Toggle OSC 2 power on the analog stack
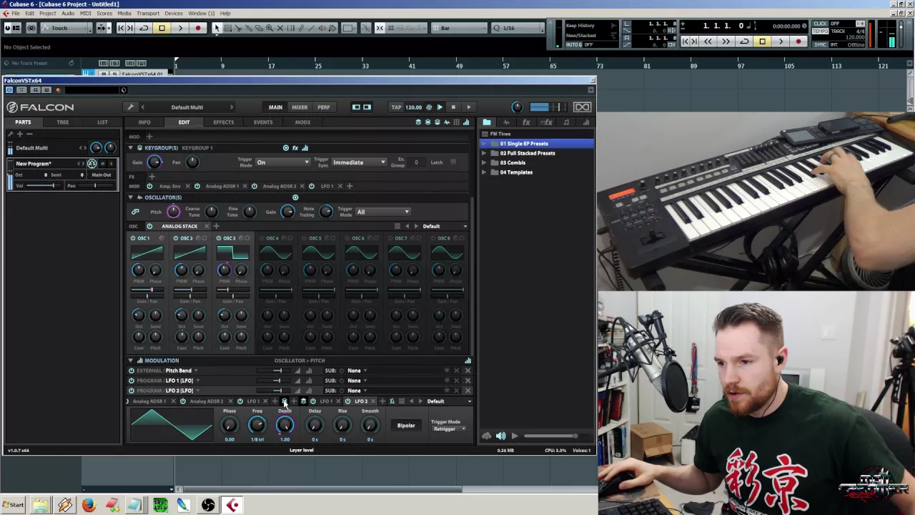915x515 pixels. 175,238
